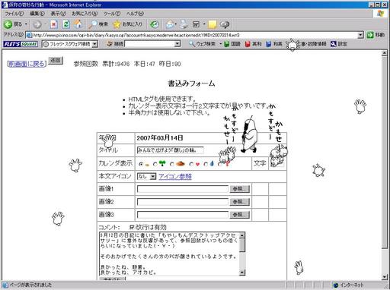390x290 pixels.
Task: Open the ツール menu
Action: coord(112,14)
